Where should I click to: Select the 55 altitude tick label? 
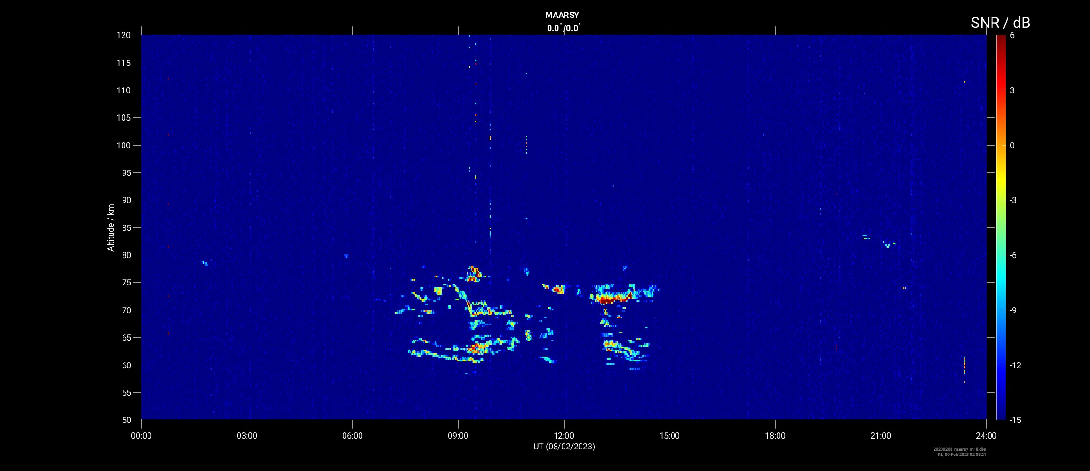pyautogui.click(x=126, y=392)
